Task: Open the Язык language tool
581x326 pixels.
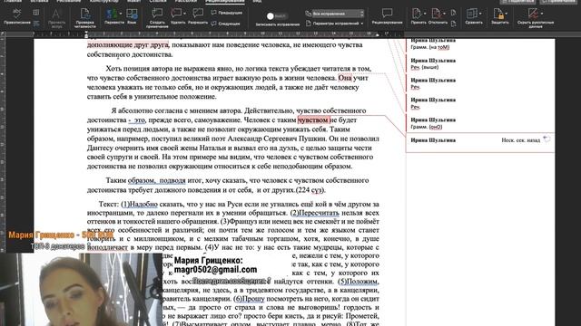Action: click(132, 16)
